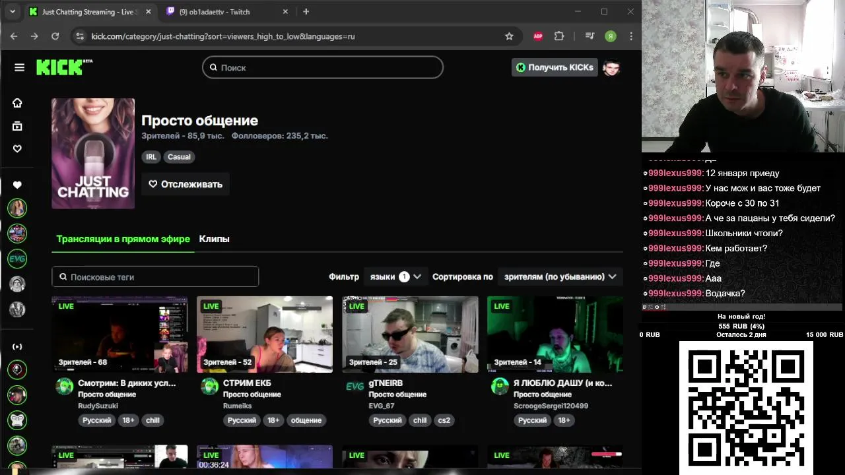Open the Смотрим: В диких усл... stream thumbnail
The height and width of the screenshot is (475, 845).
pyautogui.click(x=119, y=334)
